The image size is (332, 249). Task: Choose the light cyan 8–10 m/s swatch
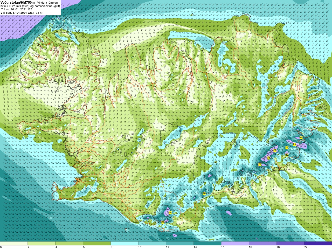tap(125, 243)
